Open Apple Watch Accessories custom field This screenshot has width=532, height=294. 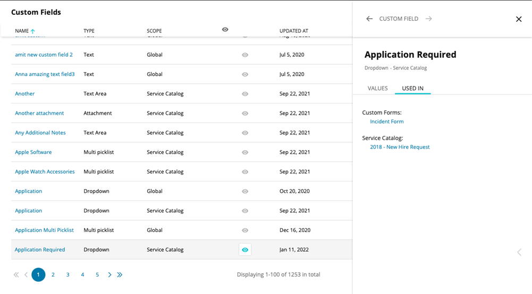tap(45, 172)
